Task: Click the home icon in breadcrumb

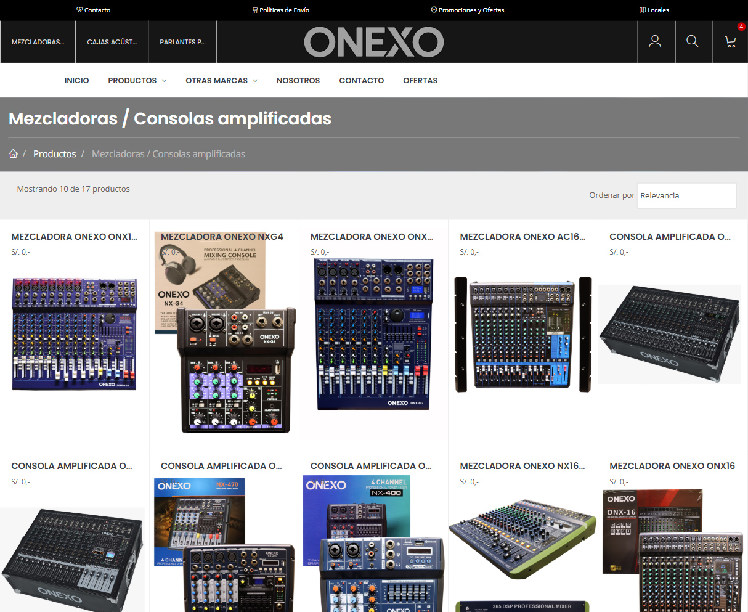Action: pos(13,153)
